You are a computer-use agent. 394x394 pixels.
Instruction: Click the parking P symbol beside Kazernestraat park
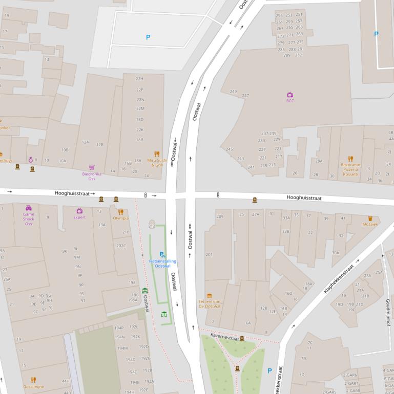269,371
